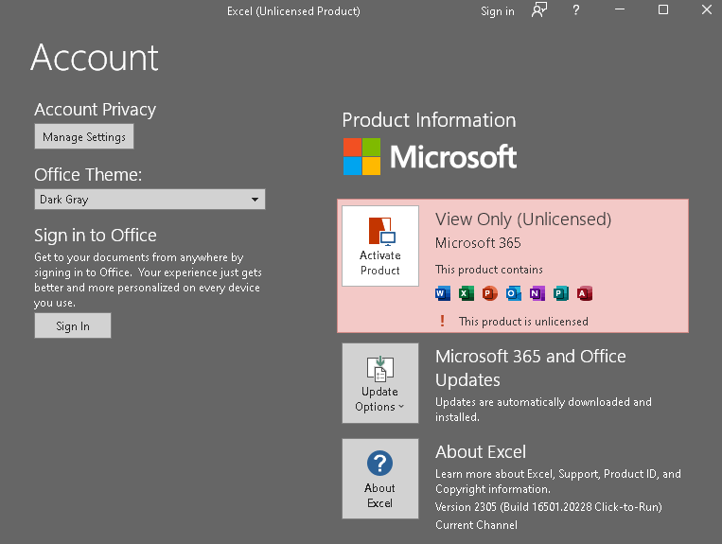This screenshot has width=722, height=544.
Task: Click 'Microsoft 365 and Office Updates' heading
Action: pos(531,368)
